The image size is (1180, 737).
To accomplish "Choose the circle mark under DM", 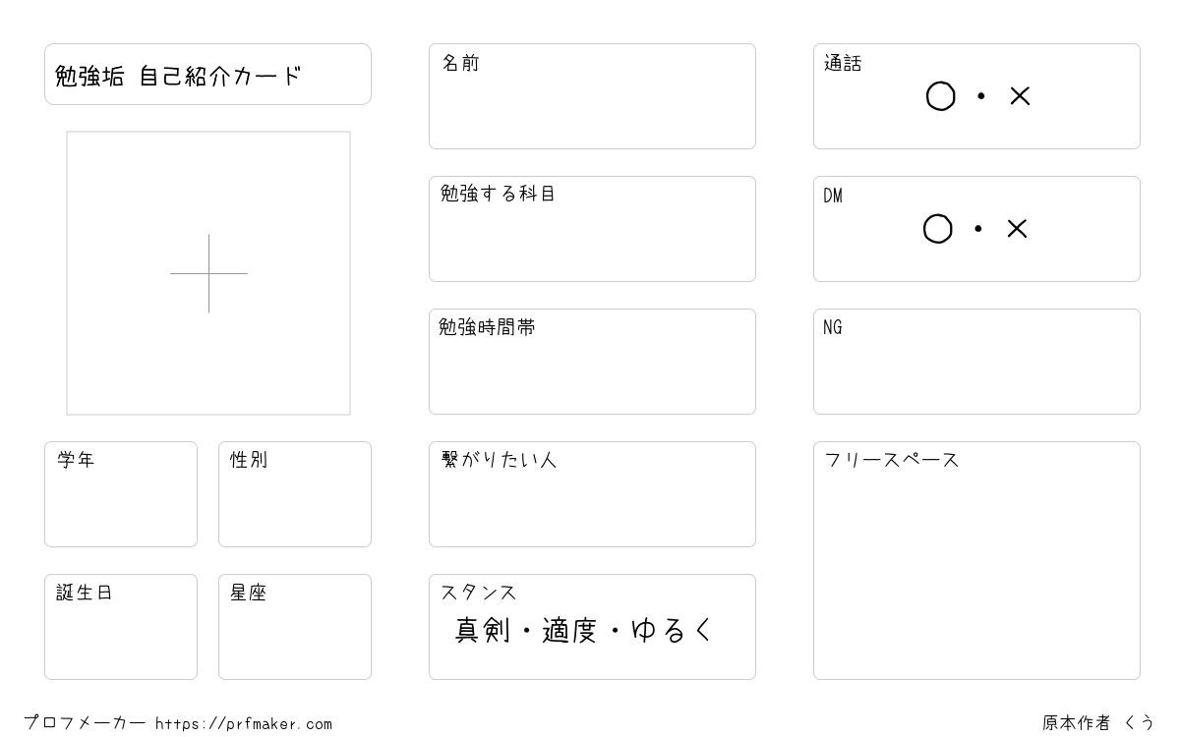I will click(938, 229).
